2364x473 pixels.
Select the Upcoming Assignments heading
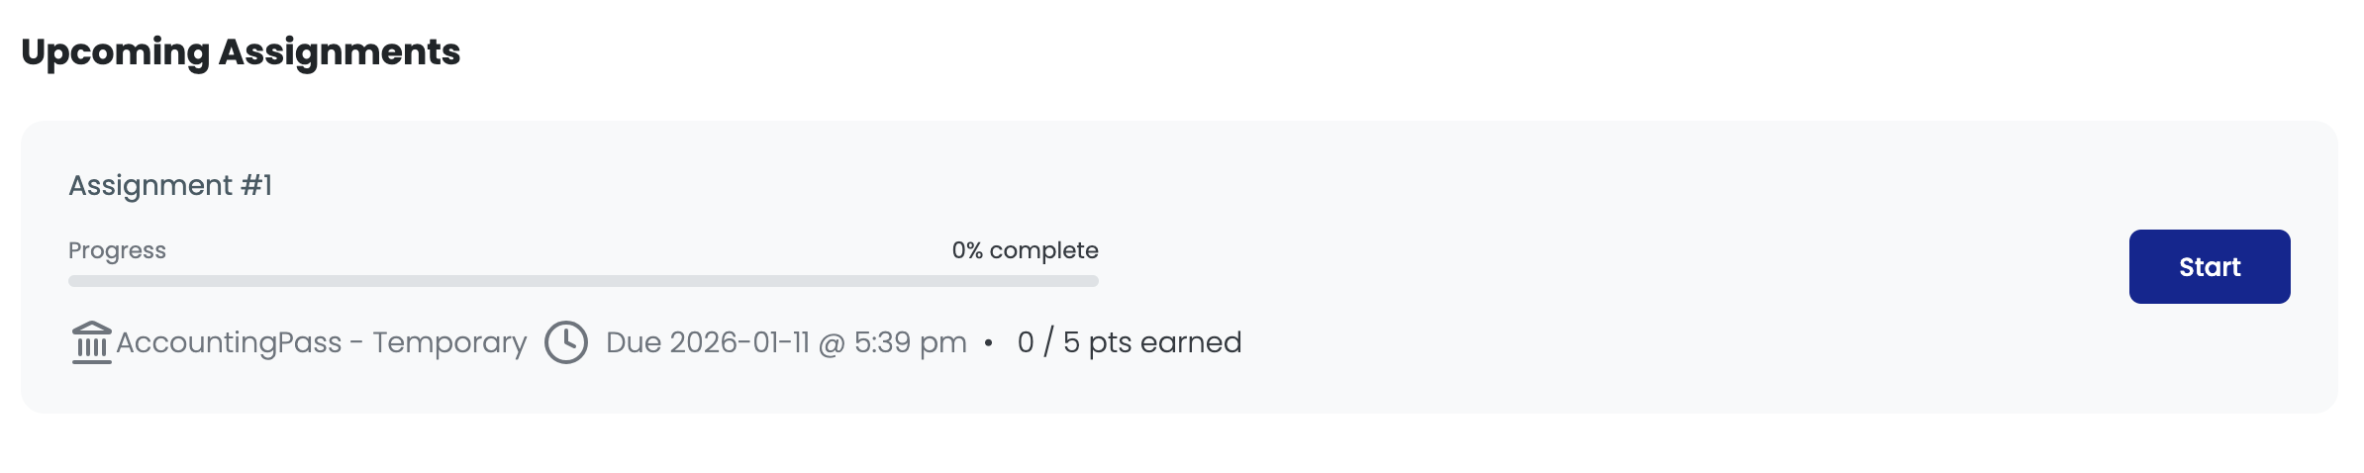click(x=241, y=51)
